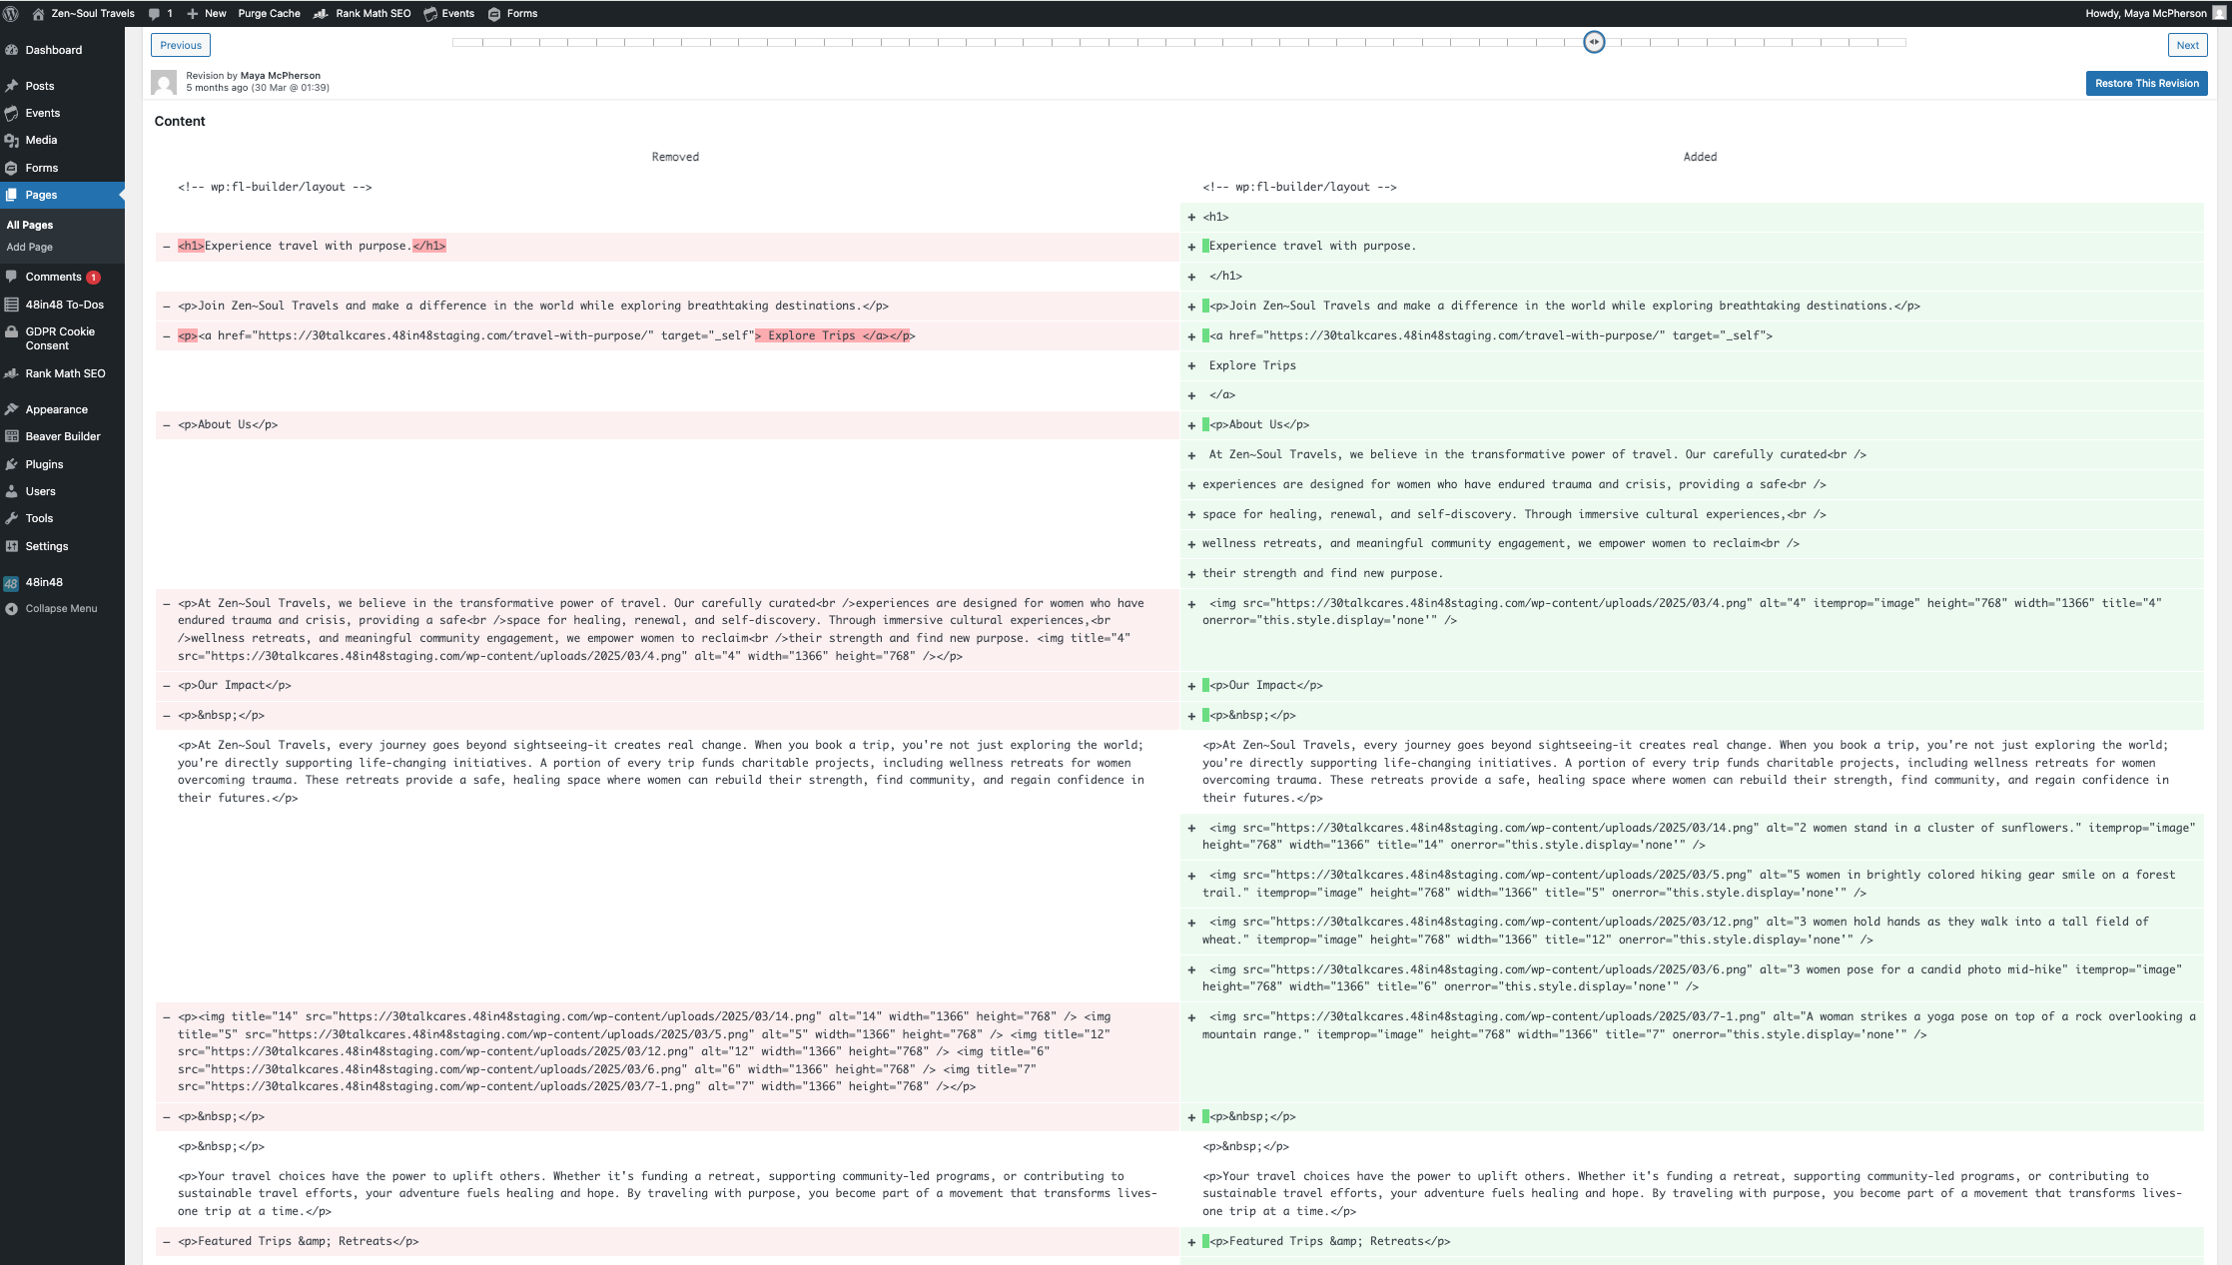Click the revision slider handle
Screen dimensions: 2232x1265
pyautogui.click(x=1594, y=42)
